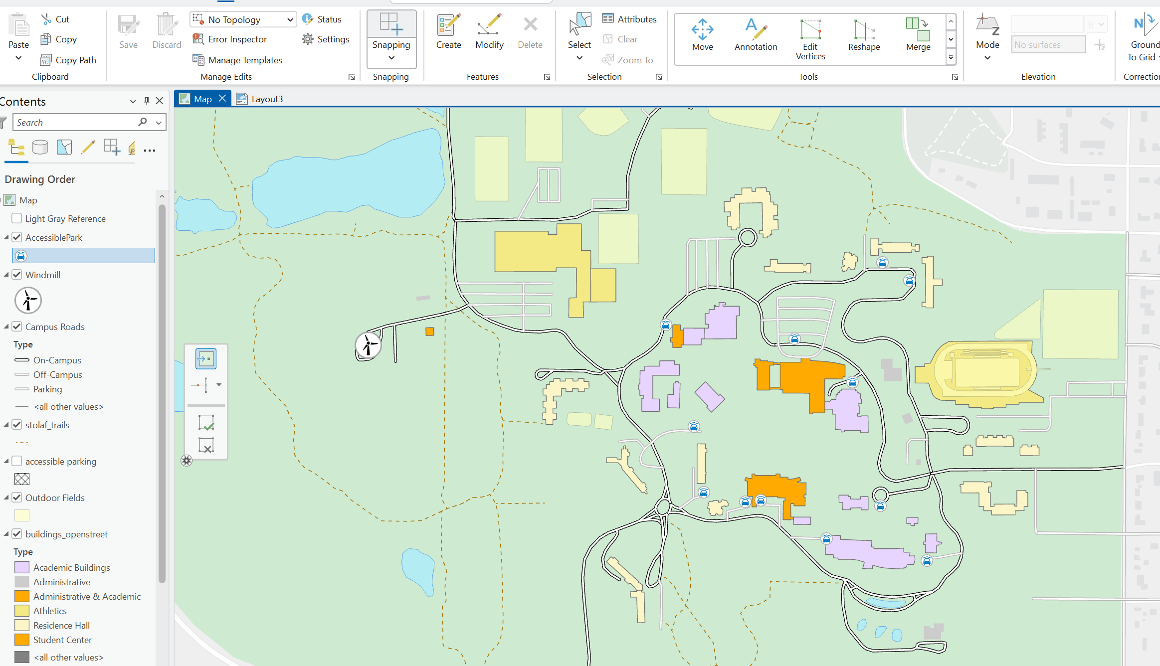Open the No Topology dropdown
1160x666 pixels.
[289, 20]
